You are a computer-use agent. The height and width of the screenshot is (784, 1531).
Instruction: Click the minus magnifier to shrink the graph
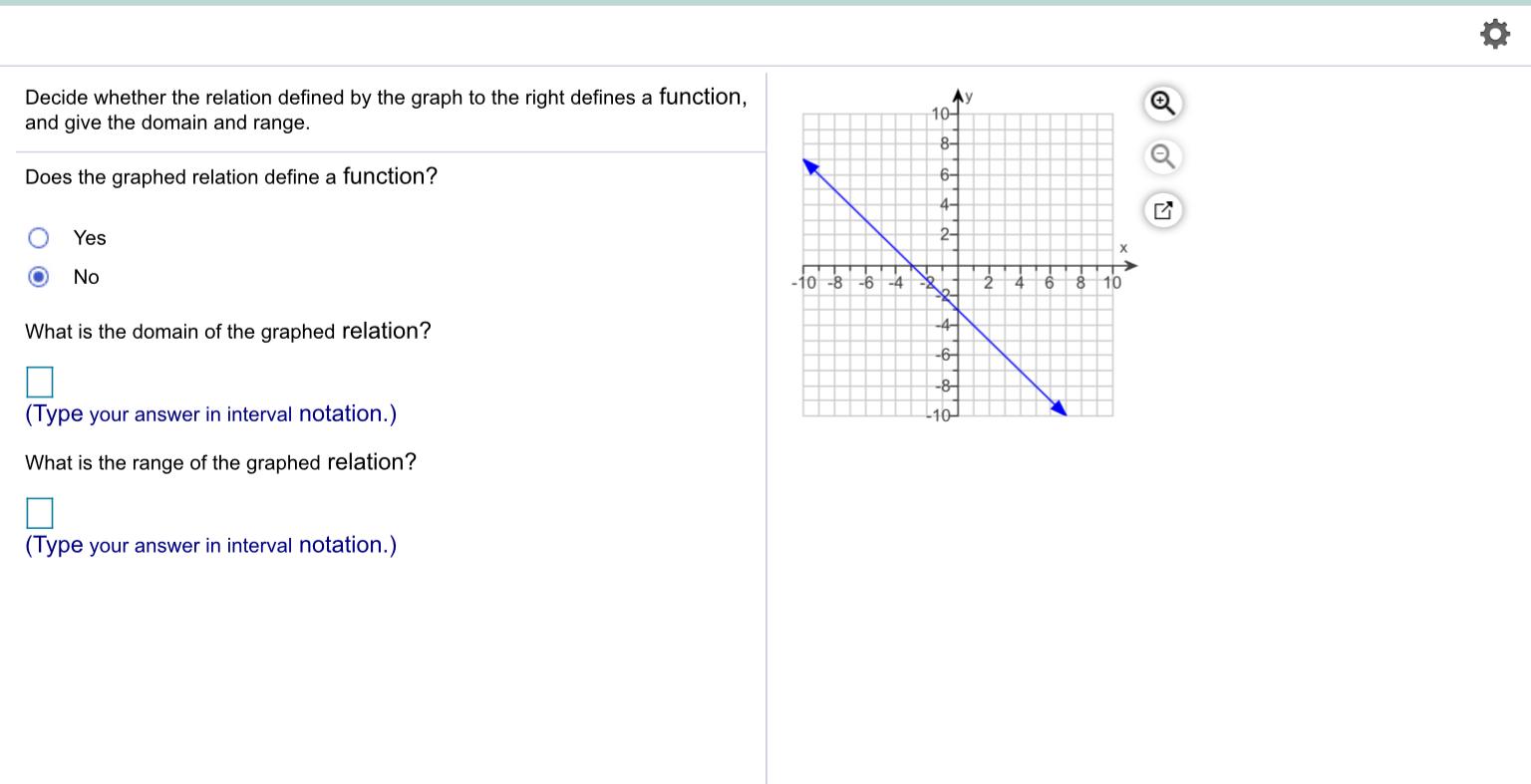pos(1162,156)
